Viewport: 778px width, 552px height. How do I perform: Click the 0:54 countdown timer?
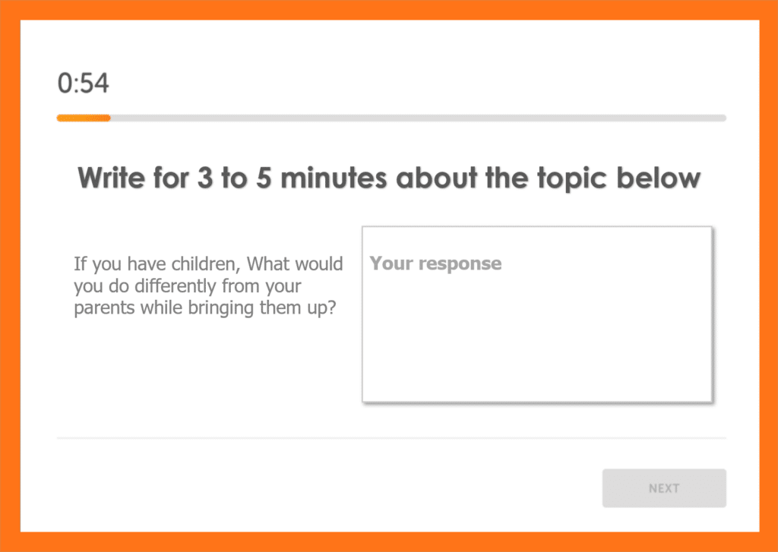click(83, 83)
